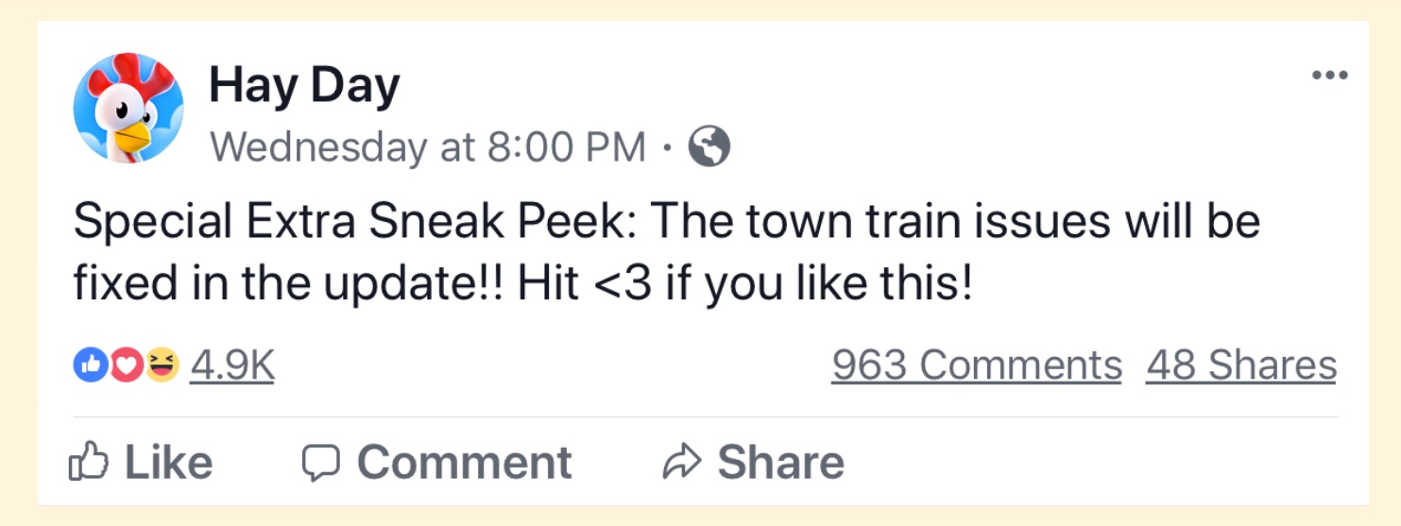This screenshot has width=1401, height=526.
Task: Open the 963 Comments link
Action: click(977, 365)
